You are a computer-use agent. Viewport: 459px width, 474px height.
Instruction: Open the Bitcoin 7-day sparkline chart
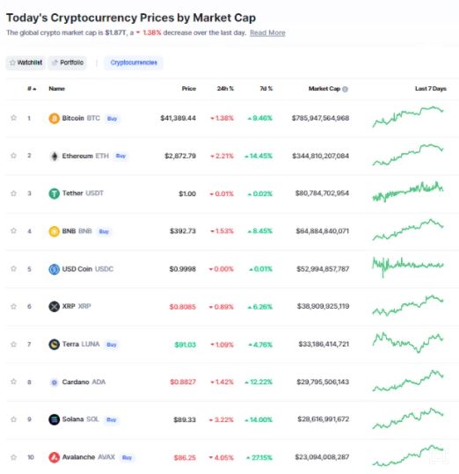pyautogui.click(x=408, y=116)
